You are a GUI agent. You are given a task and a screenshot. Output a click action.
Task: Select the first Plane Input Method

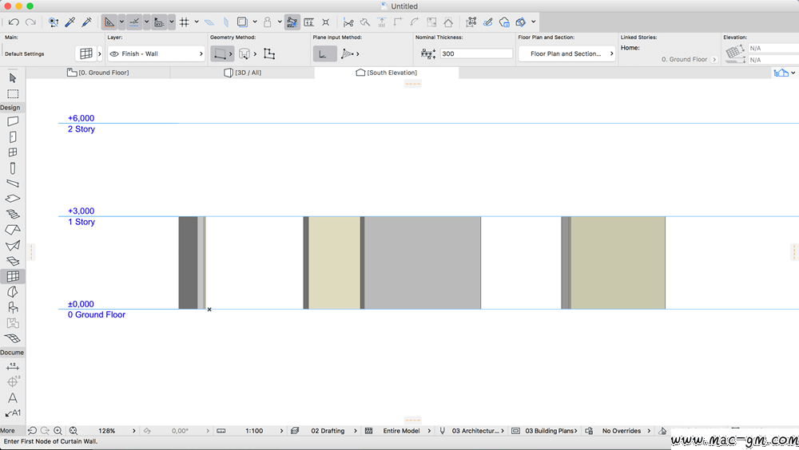(324, 53)
